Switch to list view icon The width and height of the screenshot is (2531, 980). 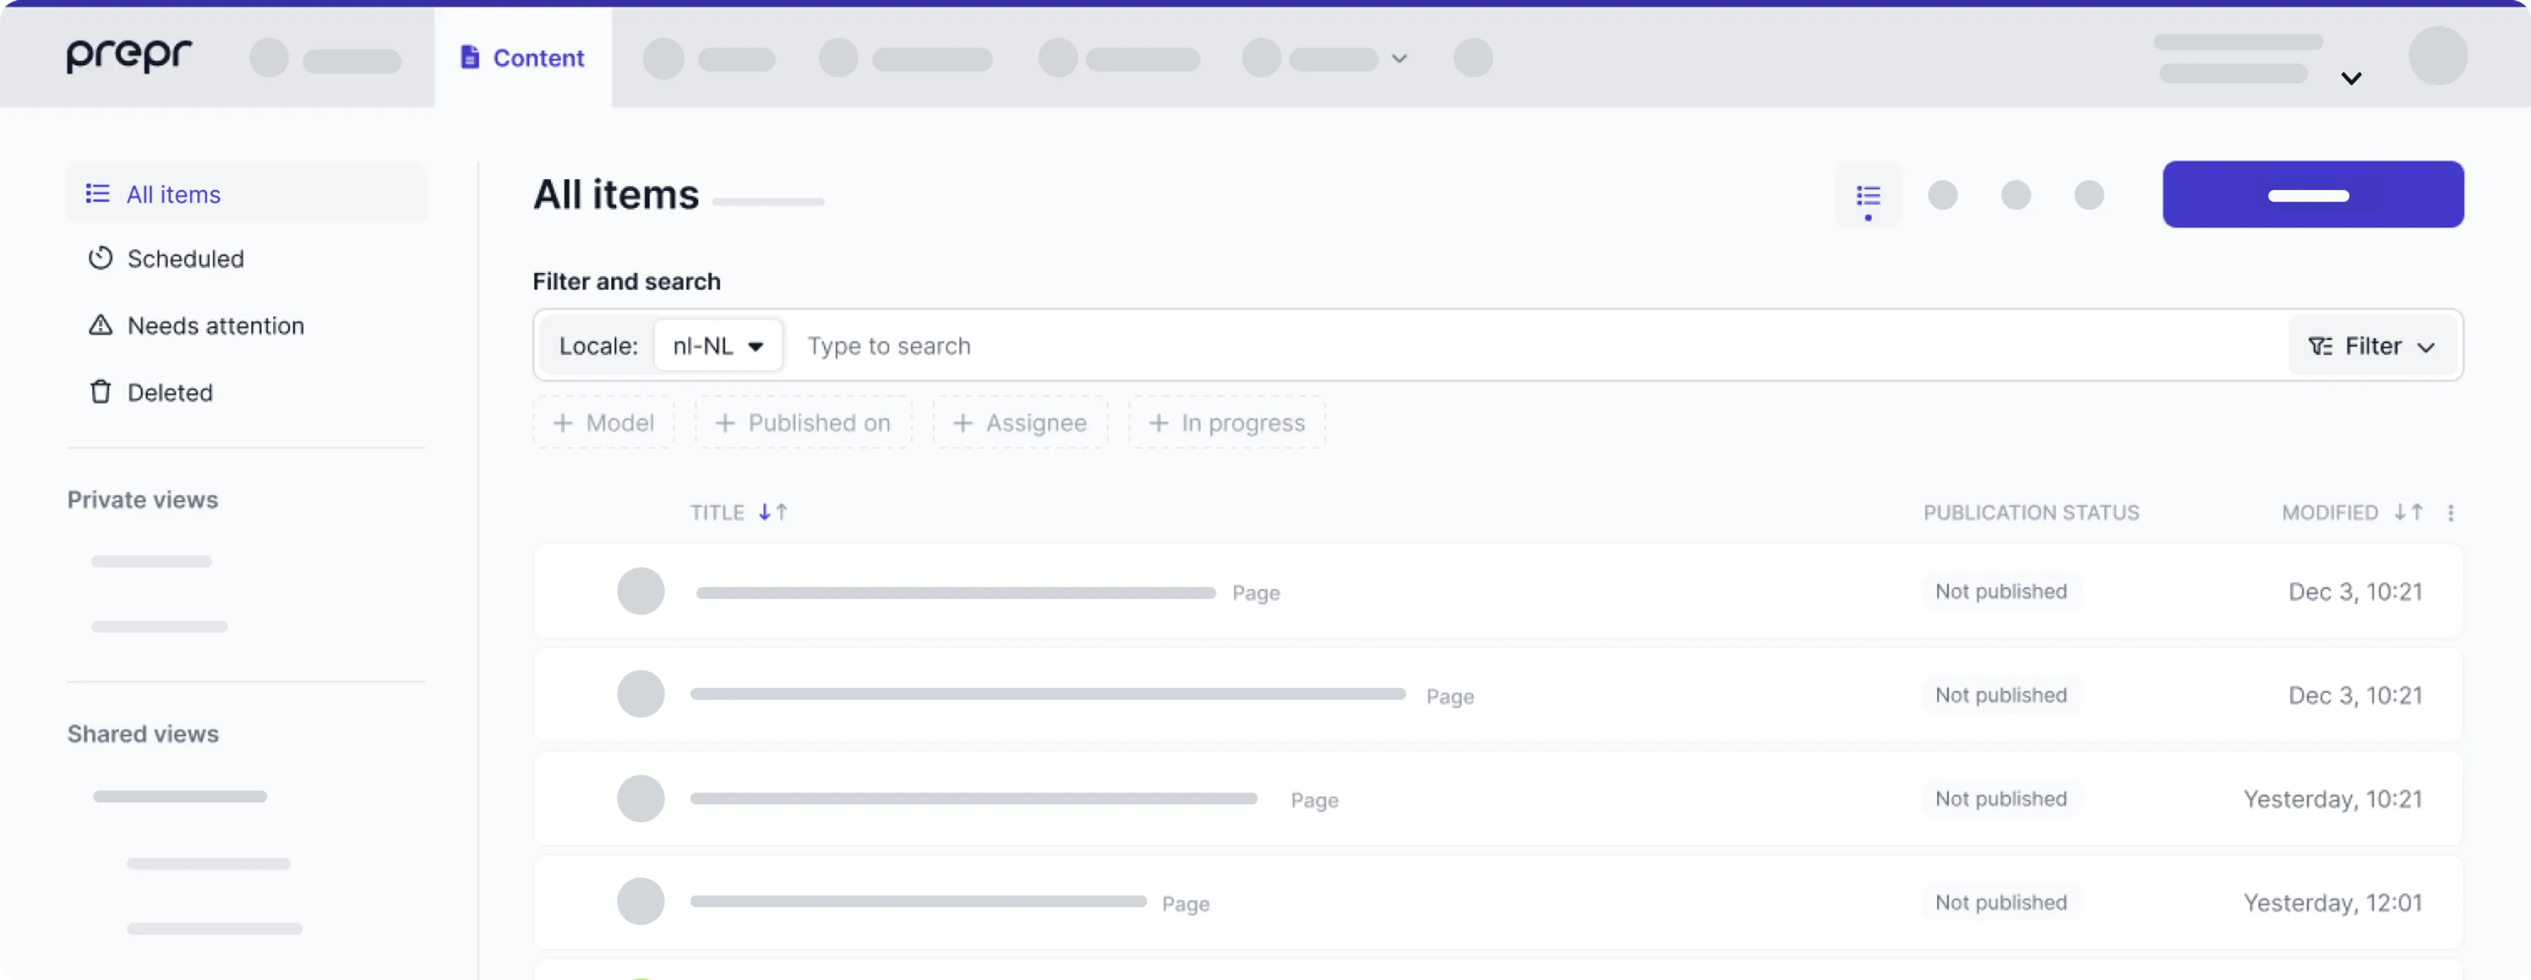click(x=1868, y=196)
